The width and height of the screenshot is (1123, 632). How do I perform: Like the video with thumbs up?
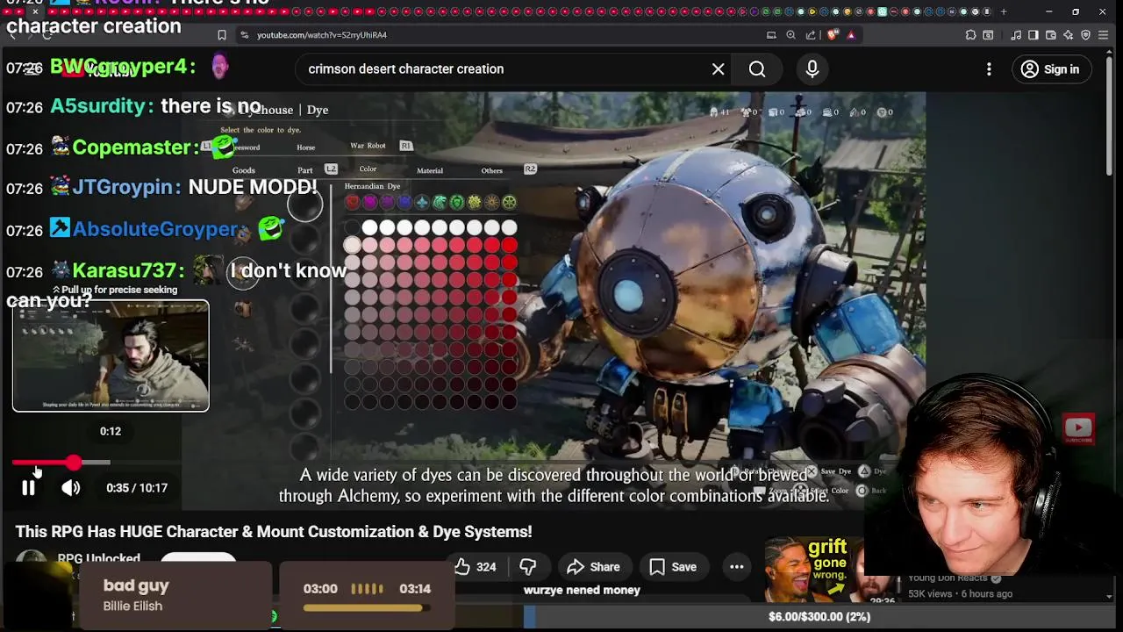[475, 567]
